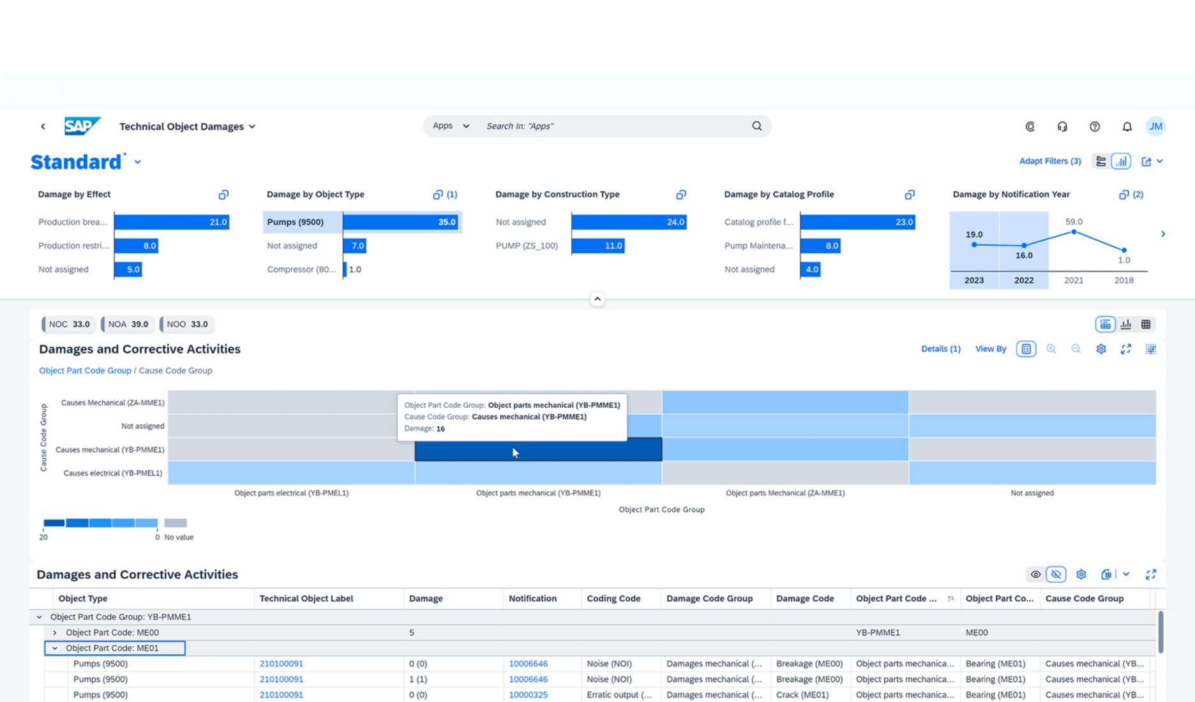Image resolution: width=1195 pixels, height=702 pixels.
Task: Collapse the Object Part Code: ME01 group
Action: point(55,648)
